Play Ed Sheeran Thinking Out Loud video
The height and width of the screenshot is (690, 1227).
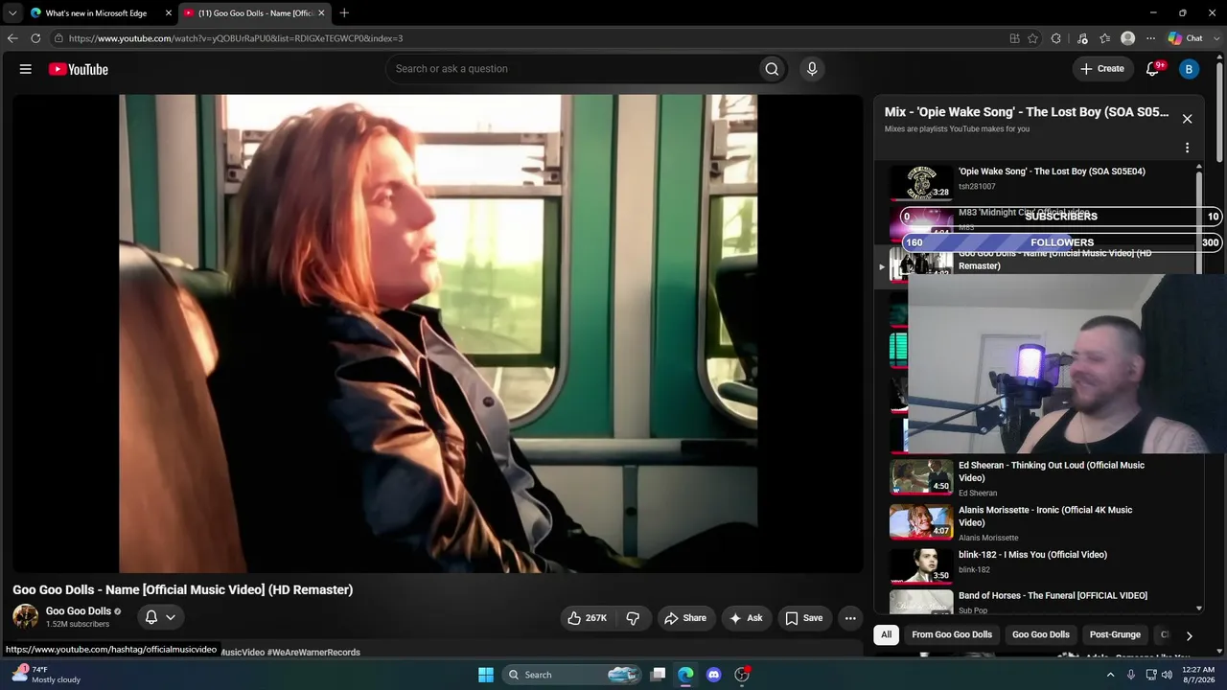(x=1037, y=477)
